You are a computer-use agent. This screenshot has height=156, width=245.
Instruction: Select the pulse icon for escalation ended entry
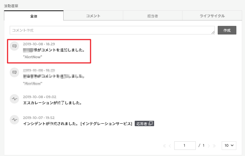tap(14, 98)
